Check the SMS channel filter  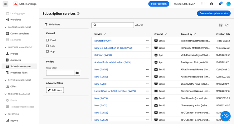tap(47, 46)
